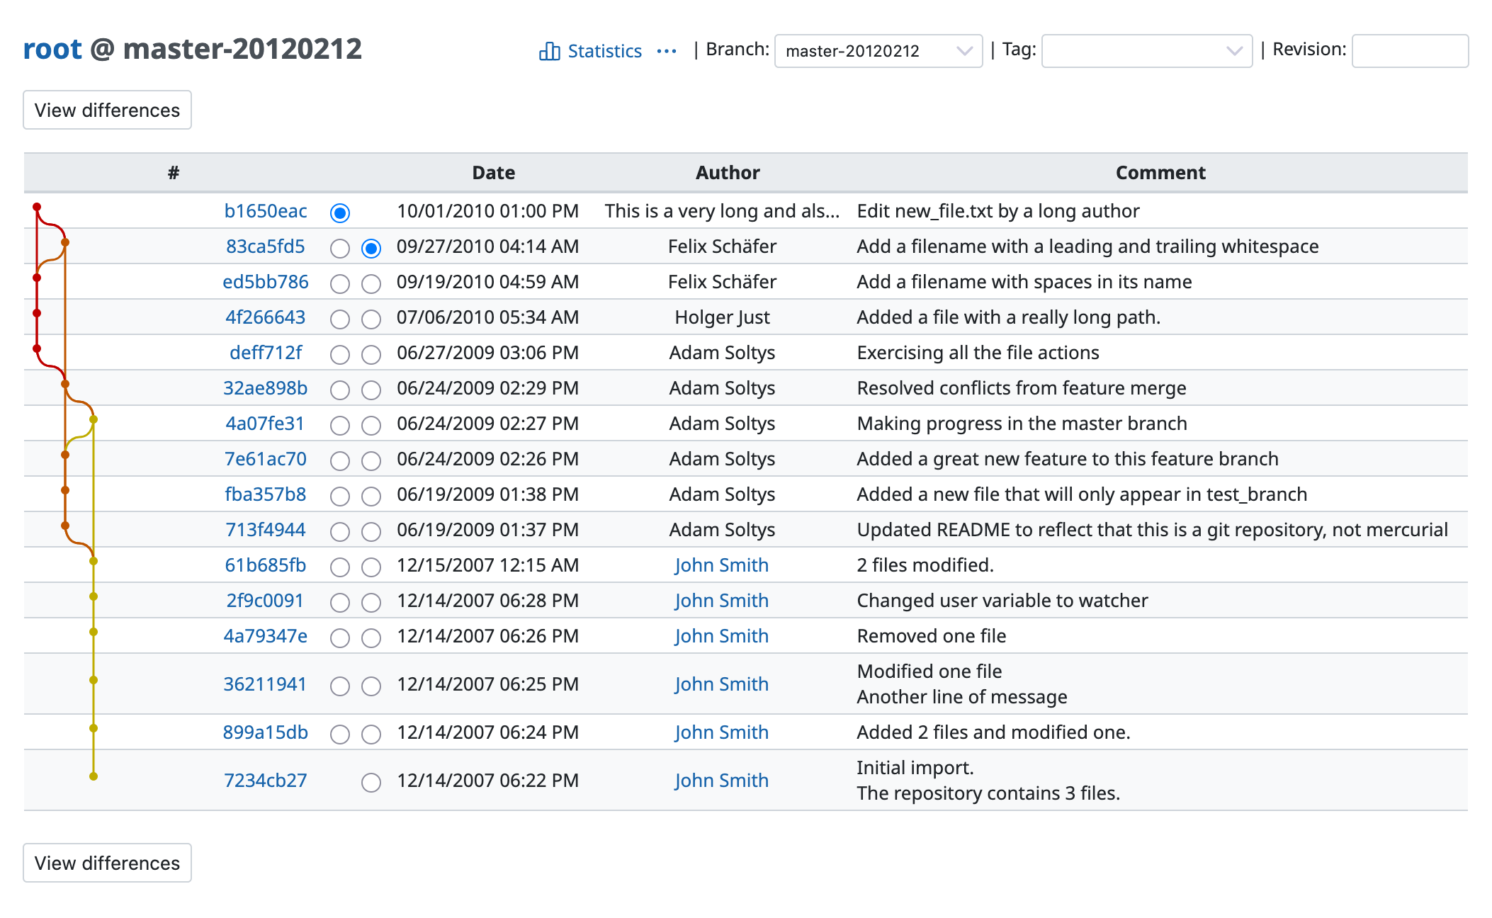Click the bottom View differences button

(x=107, y=863)
